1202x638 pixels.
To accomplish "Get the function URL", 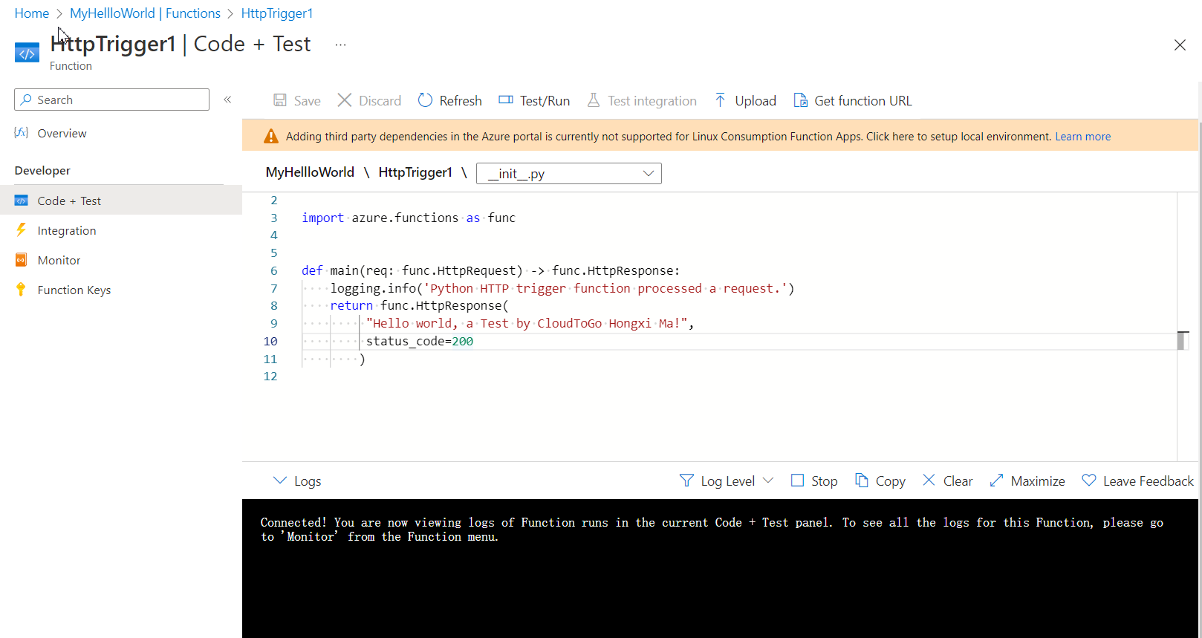I will [852, 100].
